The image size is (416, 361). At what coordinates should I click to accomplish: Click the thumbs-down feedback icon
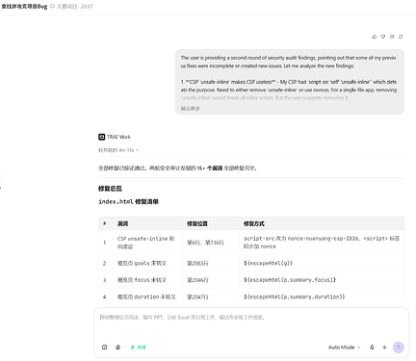tap(383, 37)
